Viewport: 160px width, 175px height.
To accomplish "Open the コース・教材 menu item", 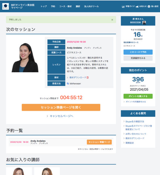I will [66, 6].
